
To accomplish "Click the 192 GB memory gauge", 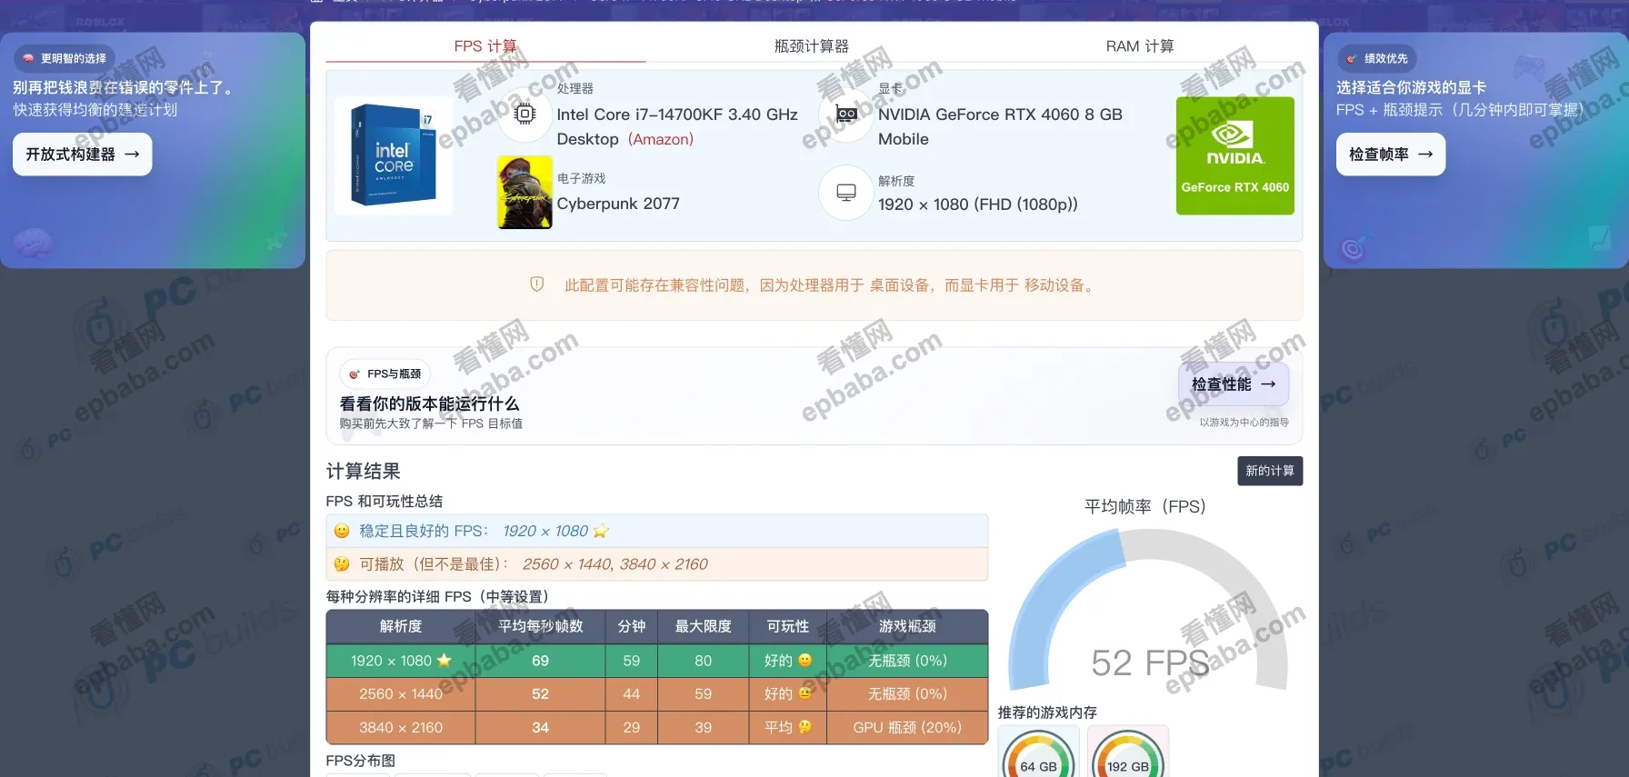I will point(1127,752).
